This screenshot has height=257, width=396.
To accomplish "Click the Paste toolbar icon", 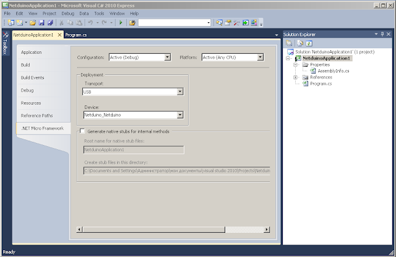I will 79,23.
